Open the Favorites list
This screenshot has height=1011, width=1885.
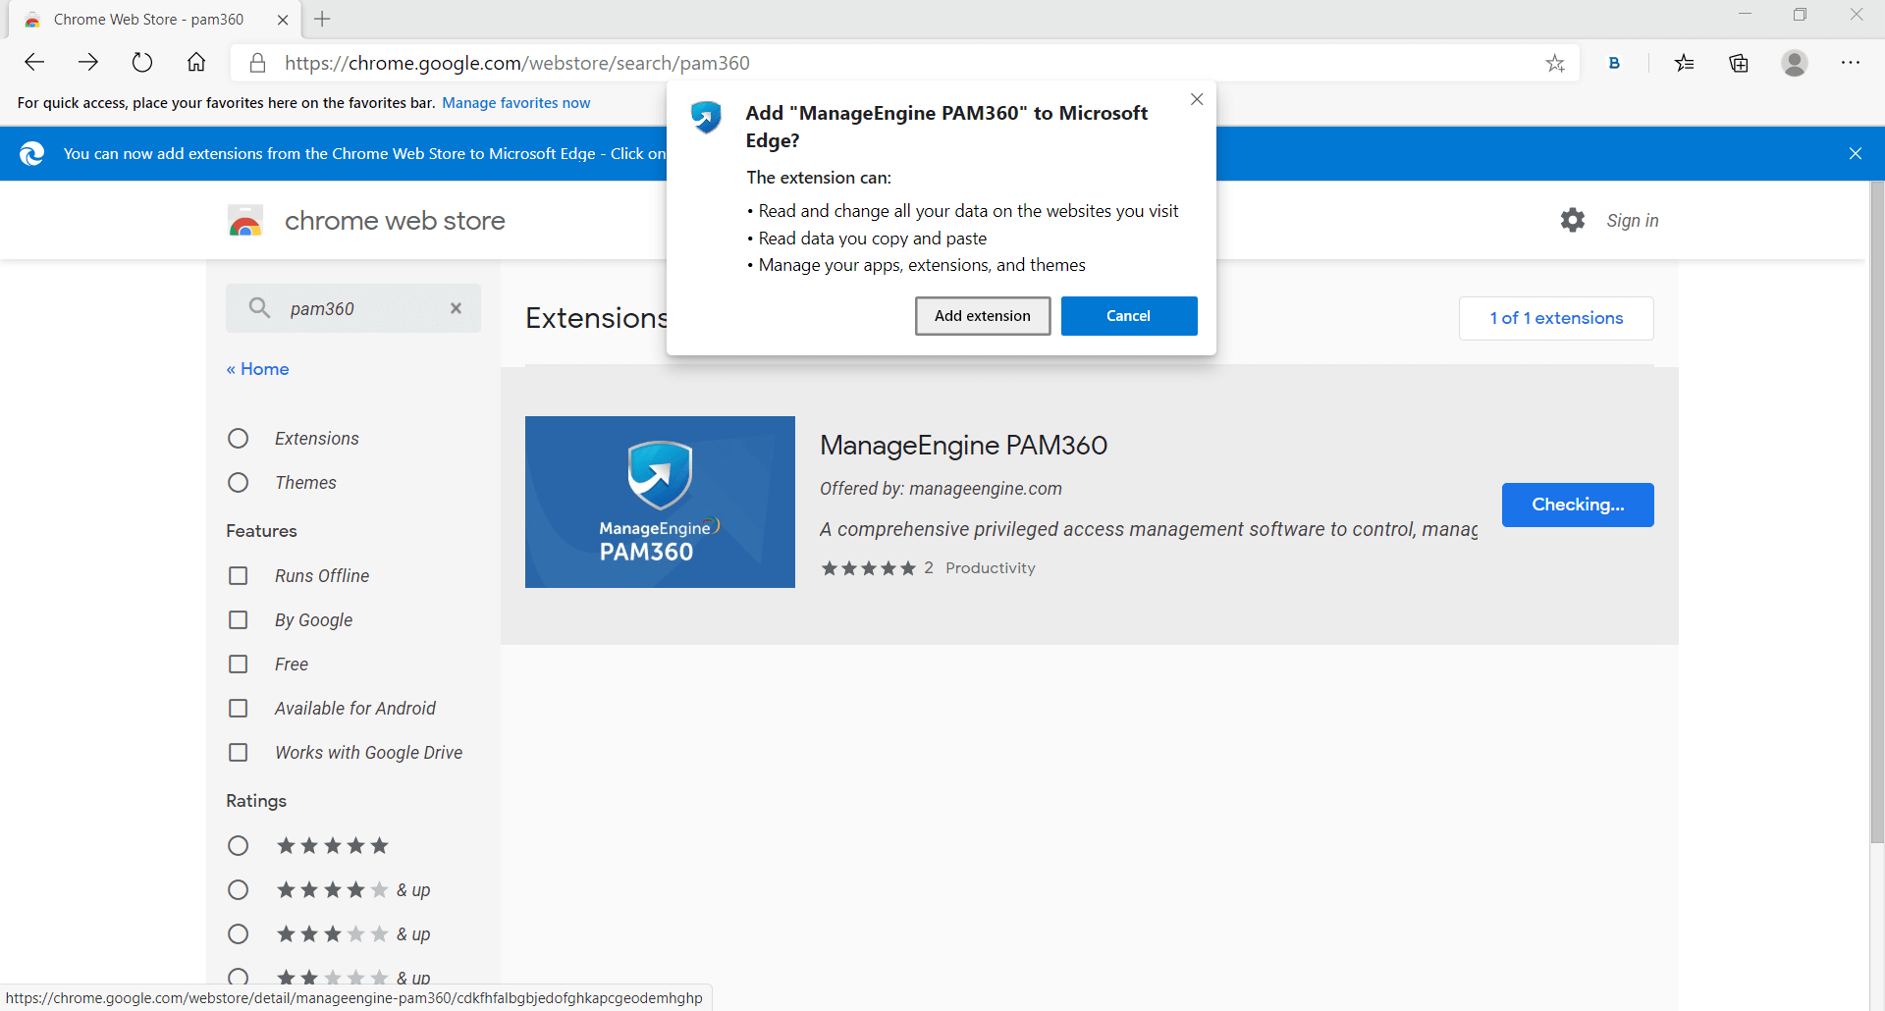1685,64
